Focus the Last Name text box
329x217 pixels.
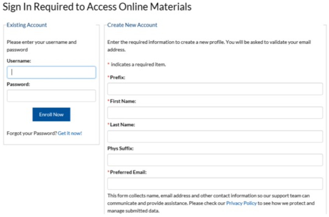click(x=215, y=137)
